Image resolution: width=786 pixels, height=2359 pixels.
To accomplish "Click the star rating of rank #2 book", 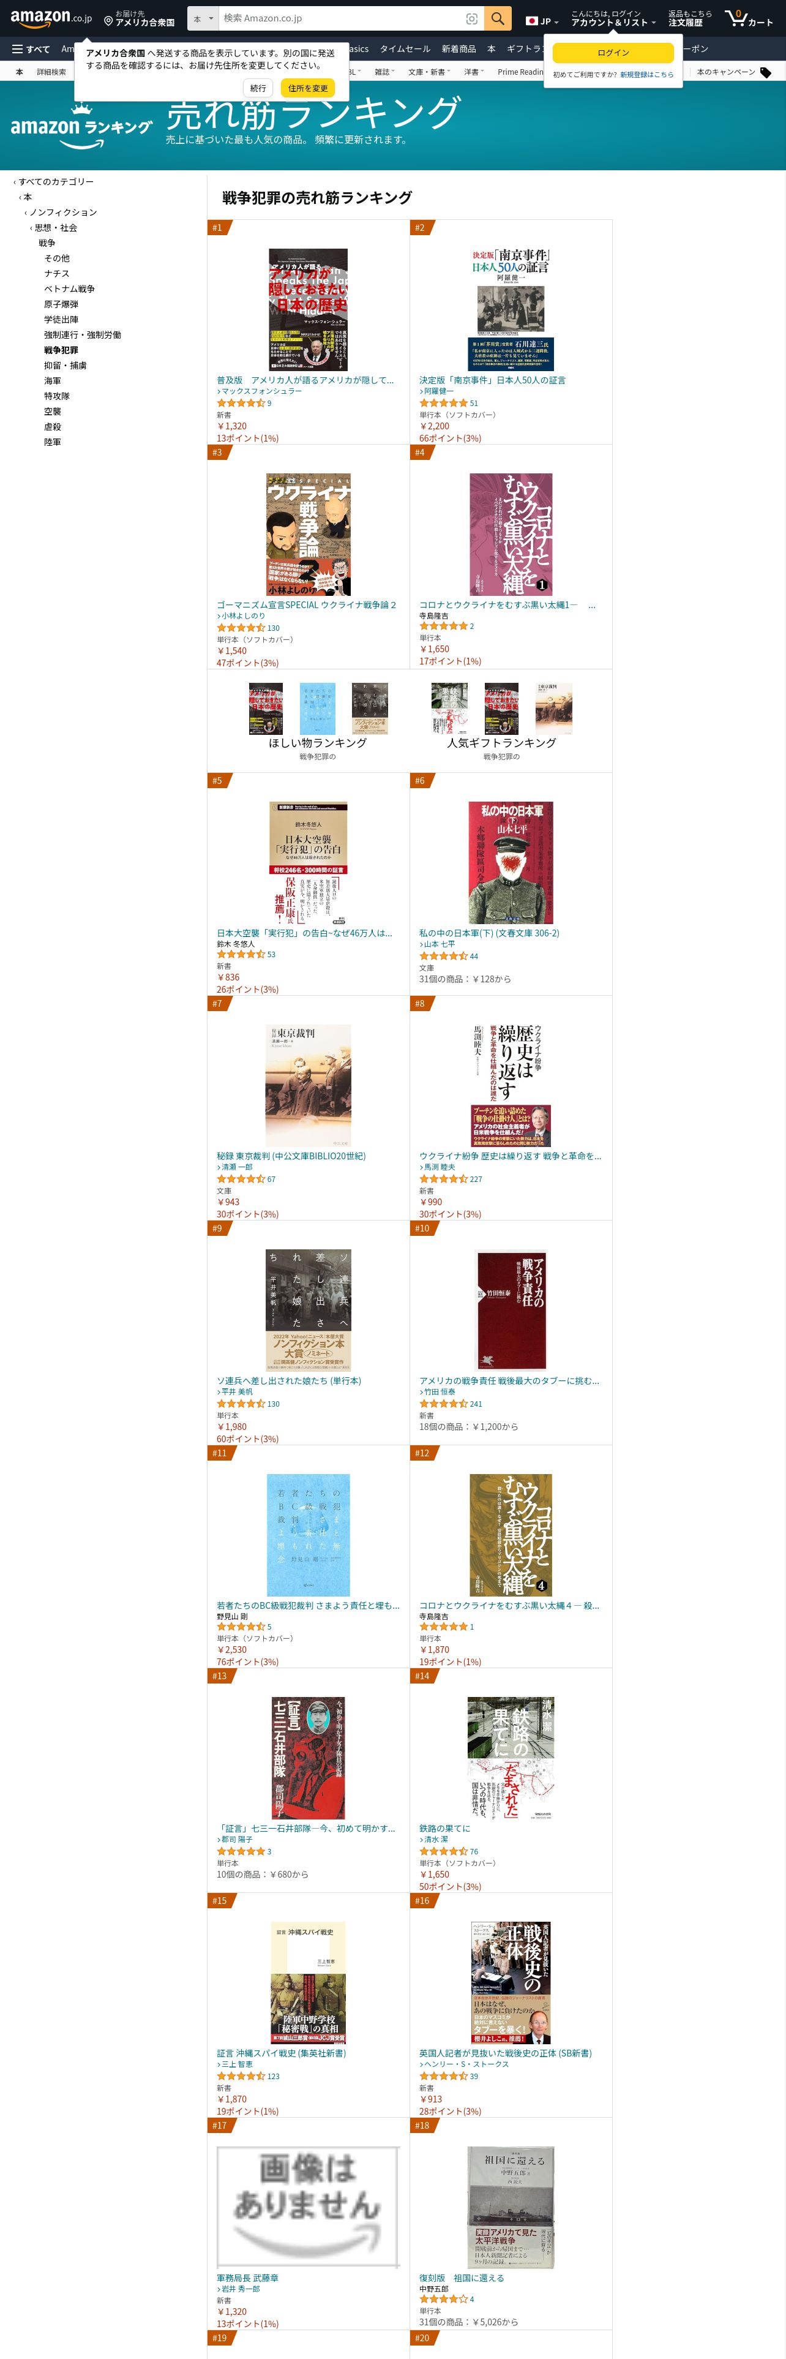I will click(443, 403).
